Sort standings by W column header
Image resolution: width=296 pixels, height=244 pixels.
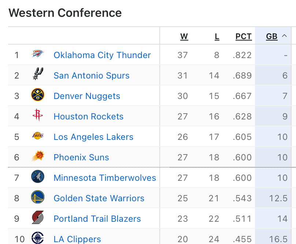click(x=184, y=37)
